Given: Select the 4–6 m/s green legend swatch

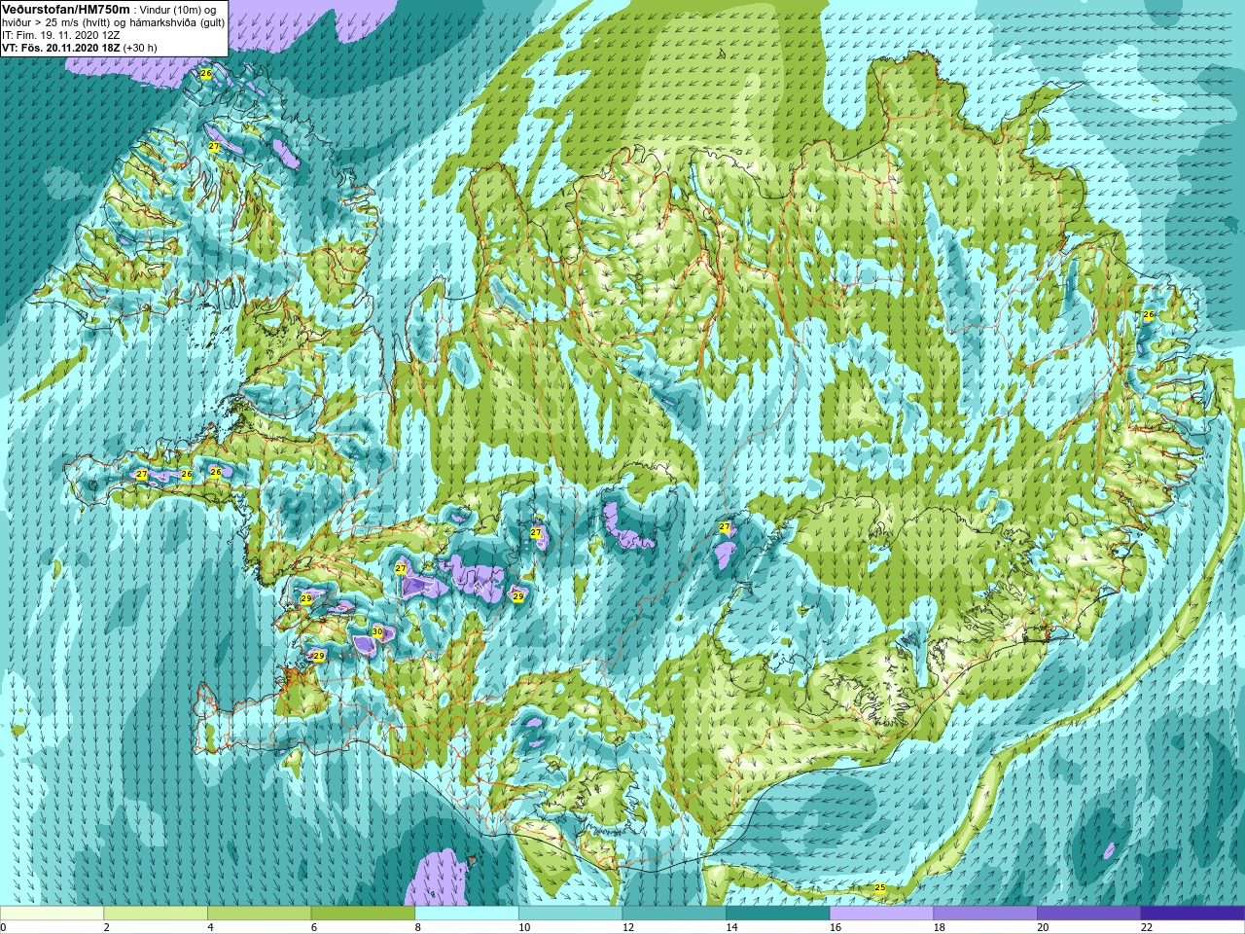Looking at the screenshot, I should pyautogui.click(x=259, y=914).
